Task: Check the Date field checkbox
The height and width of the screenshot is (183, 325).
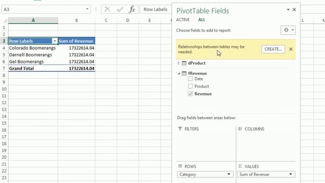Action: [x=190, y=79]
